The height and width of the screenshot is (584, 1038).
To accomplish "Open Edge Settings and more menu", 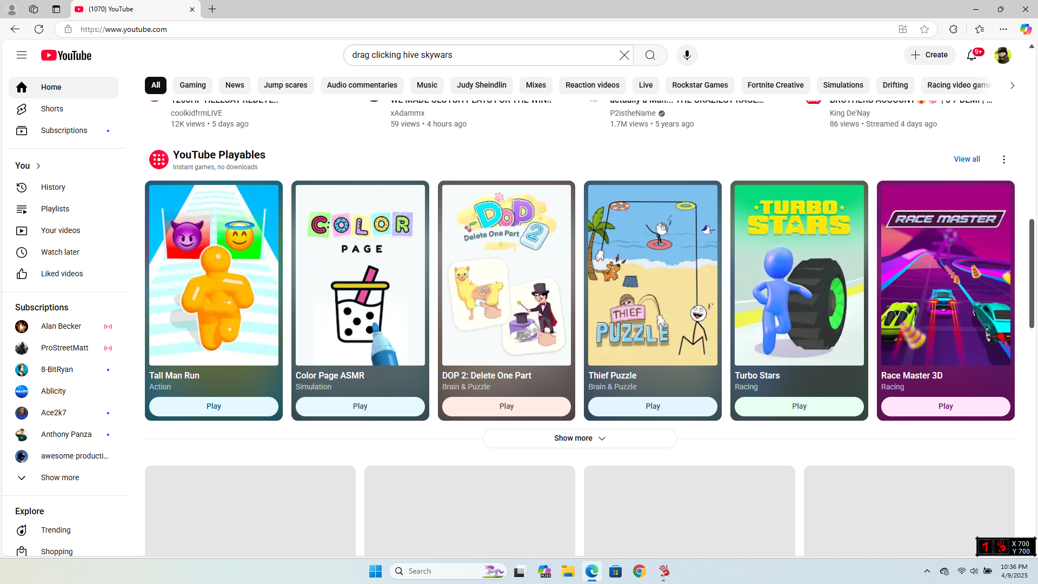I will (x=1003, y=29).
